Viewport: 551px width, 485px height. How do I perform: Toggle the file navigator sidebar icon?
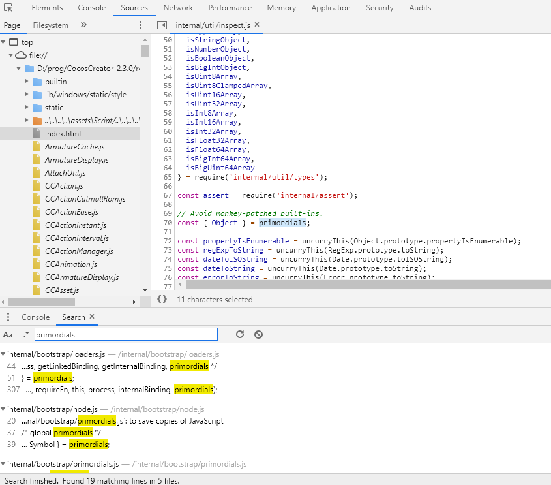162,25
